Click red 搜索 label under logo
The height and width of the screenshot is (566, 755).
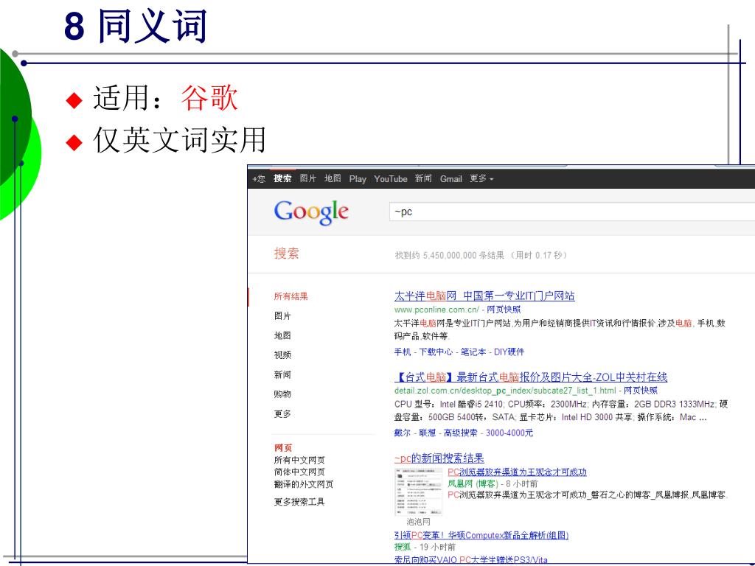[x=287, y=254]
